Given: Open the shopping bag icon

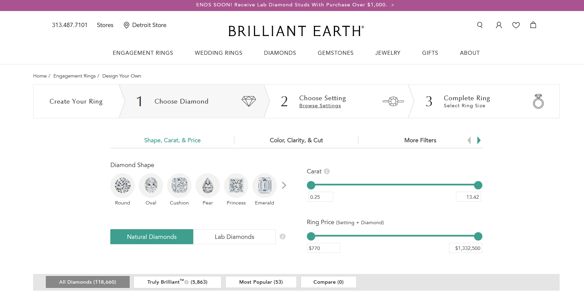Looking at the screenshot, I should pos(533,25).
